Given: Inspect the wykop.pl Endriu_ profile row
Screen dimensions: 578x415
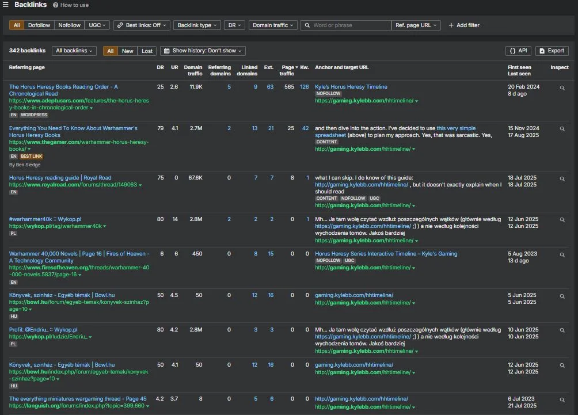Looking at the screenshot, I should click(x=562, y=330).
